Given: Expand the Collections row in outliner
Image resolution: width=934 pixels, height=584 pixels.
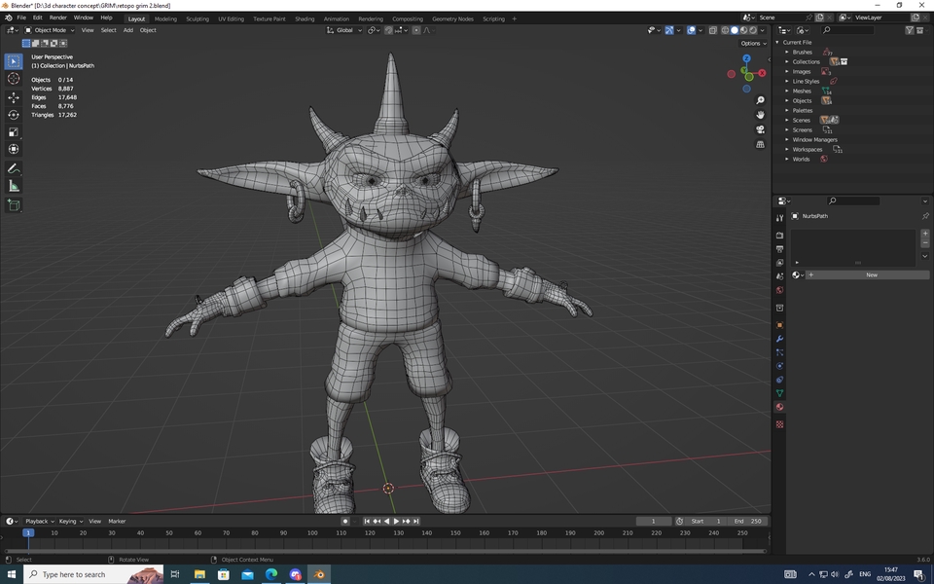Looking at the screenshot, I should (787, 62).
